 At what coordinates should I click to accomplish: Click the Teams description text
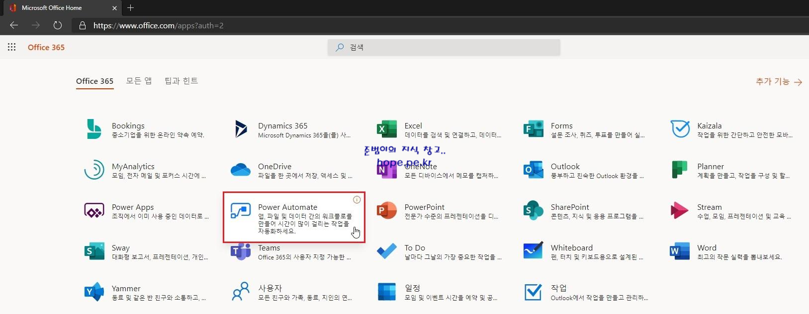[x=304, y=257]
